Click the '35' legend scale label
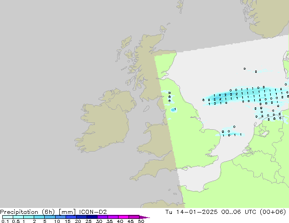289x223 pixels. point(109,221)
